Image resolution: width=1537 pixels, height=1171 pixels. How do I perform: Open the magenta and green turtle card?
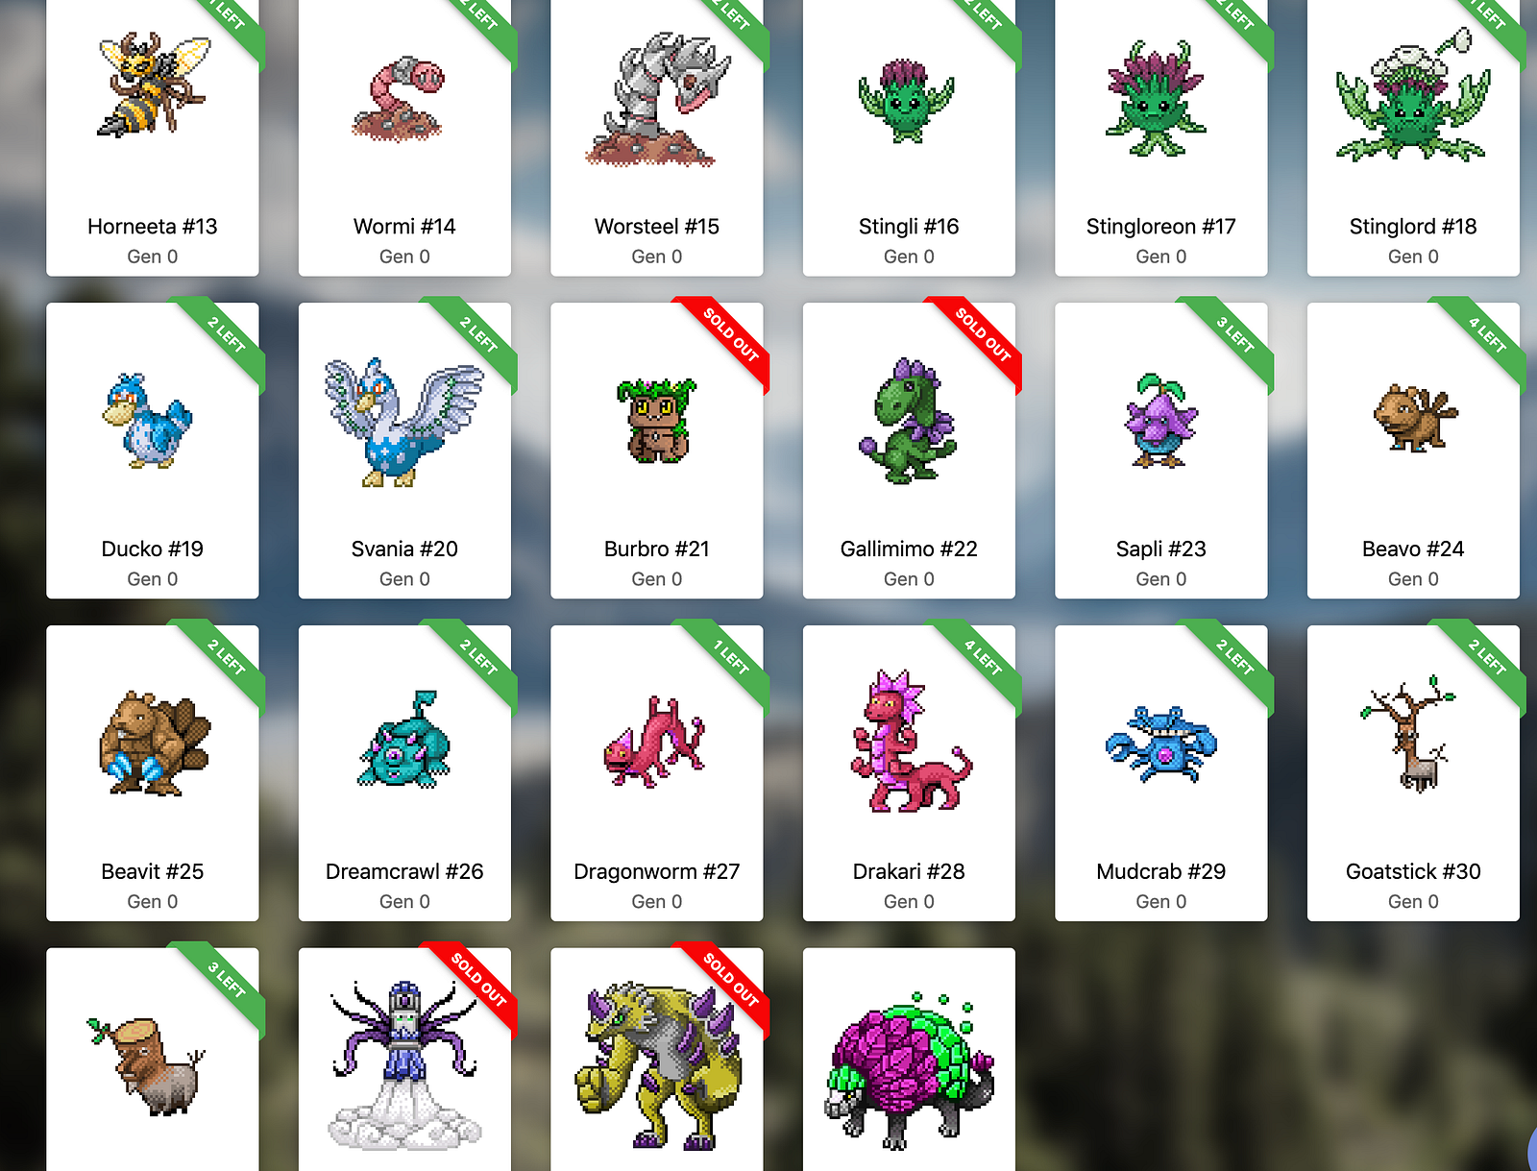coord(909,1060)
